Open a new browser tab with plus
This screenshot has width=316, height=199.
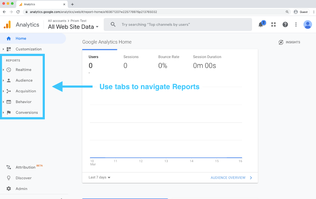pos(72,4)
